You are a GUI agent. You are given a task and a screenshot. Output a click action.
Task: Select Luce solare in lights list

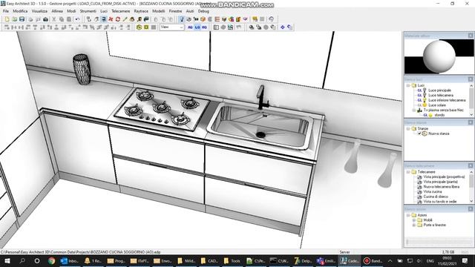point(437,105)
